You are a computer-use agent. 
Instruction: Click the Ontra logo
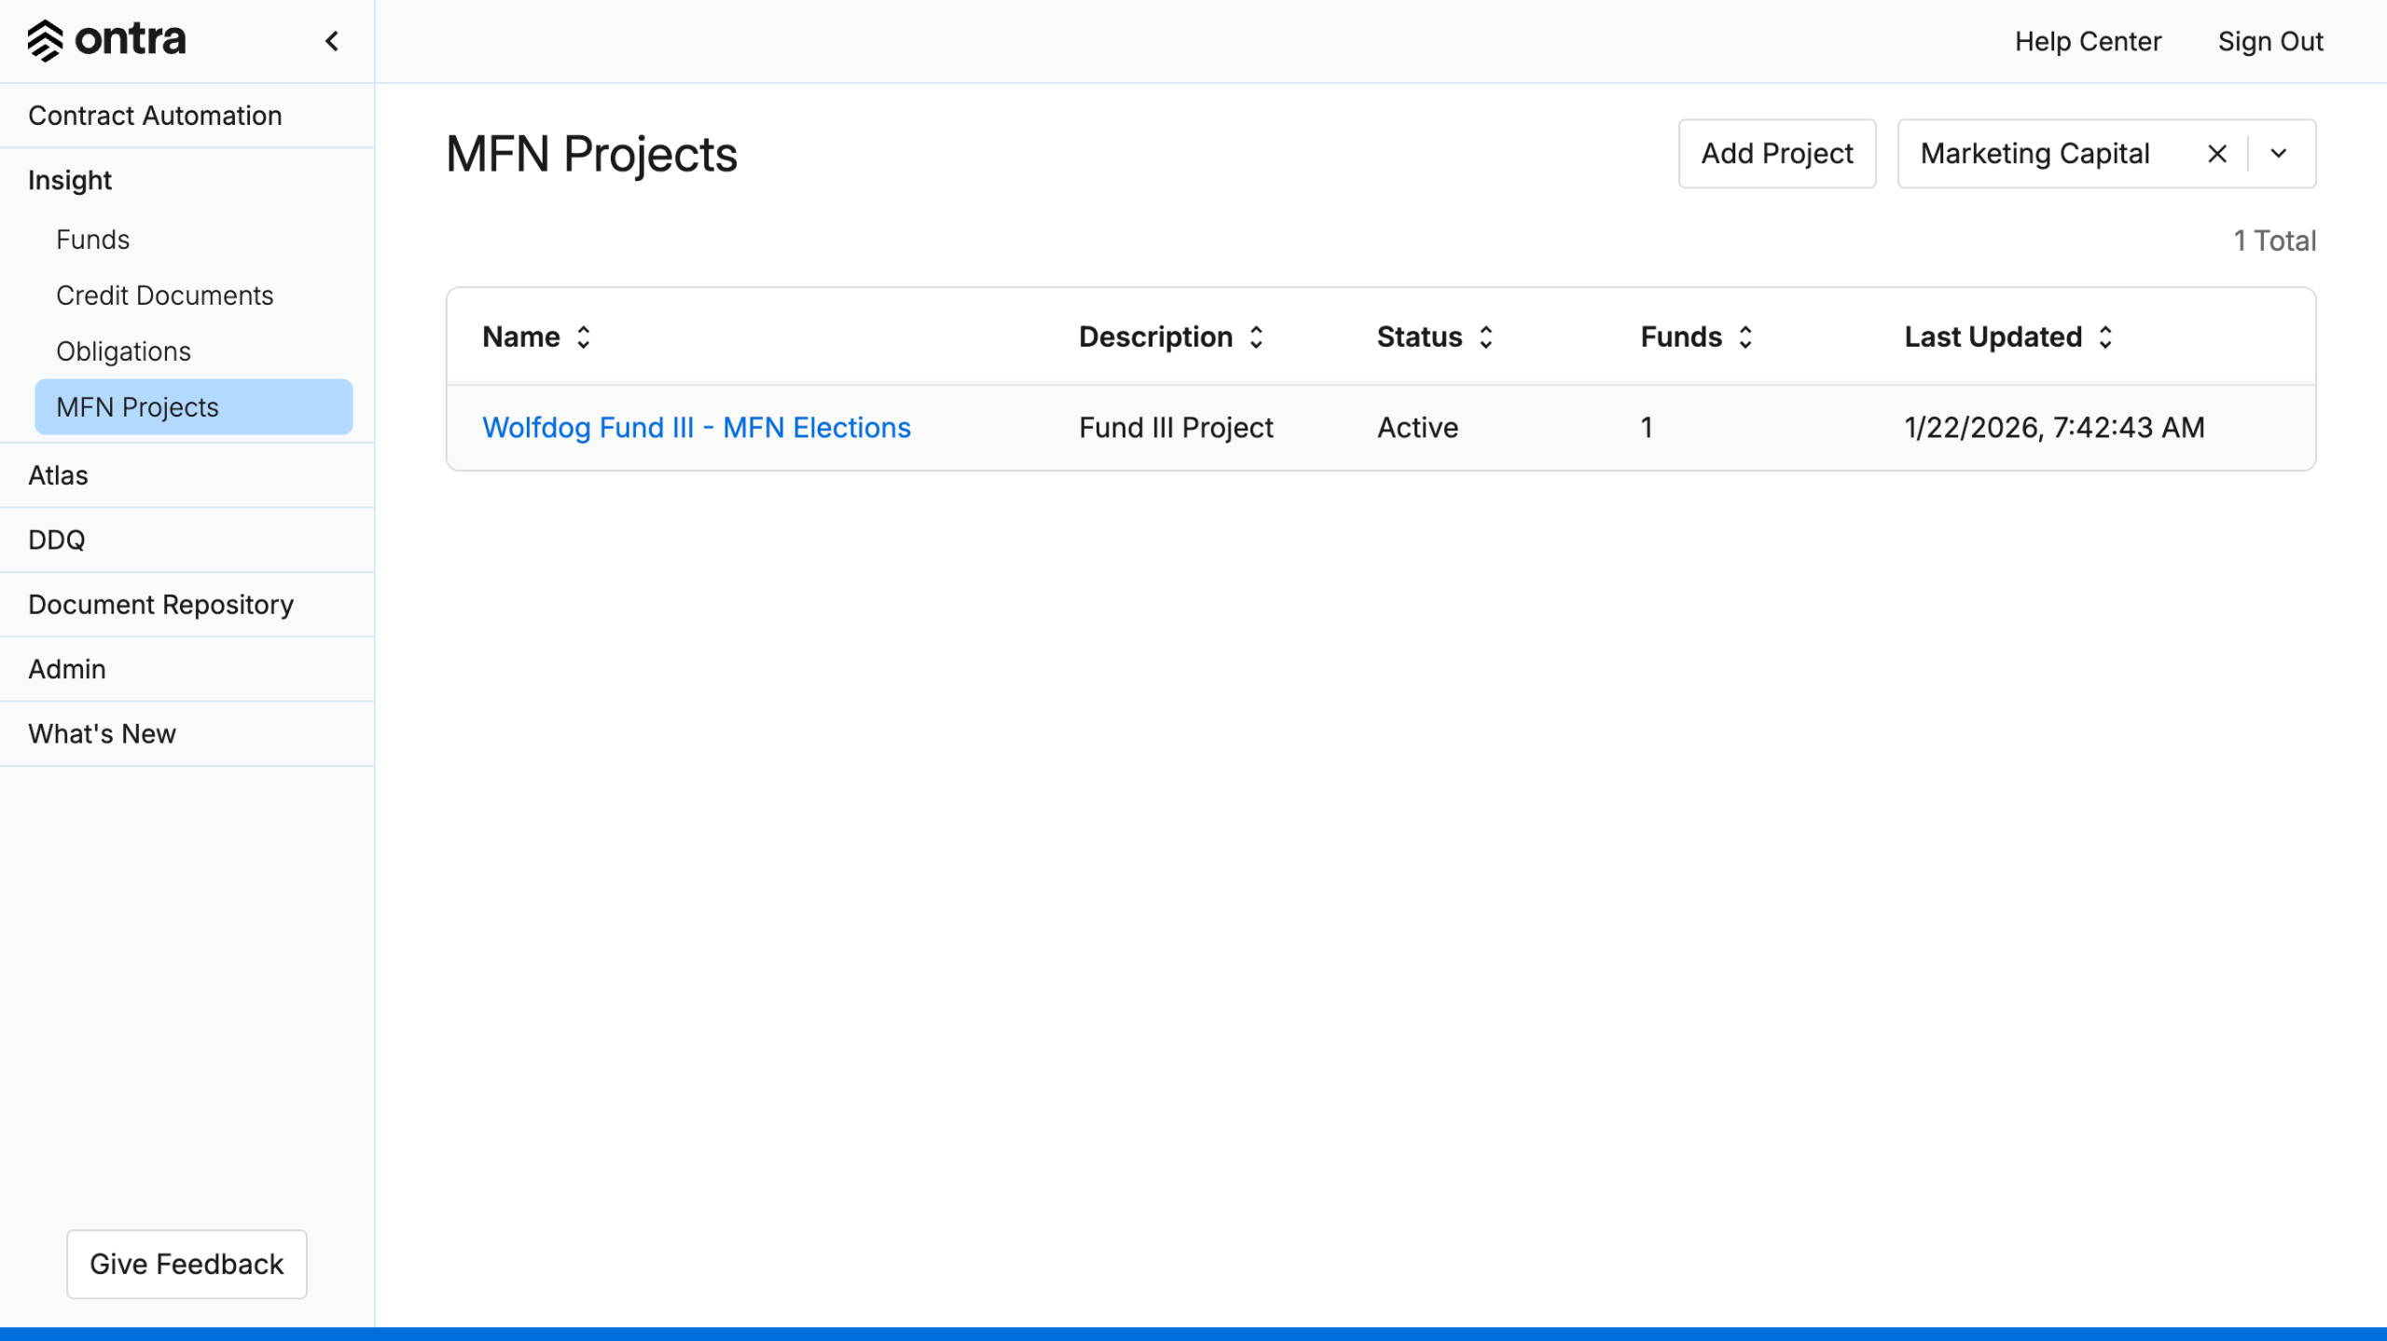[107, 40]
